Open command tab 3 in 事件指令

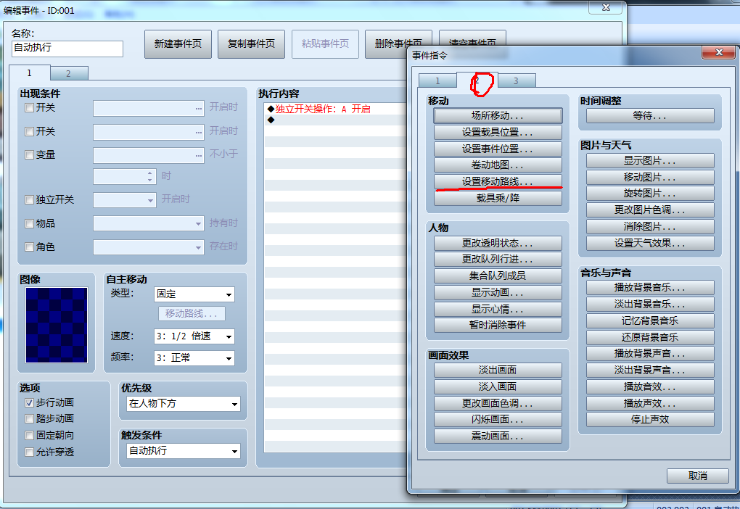click(x=517, y=80)
